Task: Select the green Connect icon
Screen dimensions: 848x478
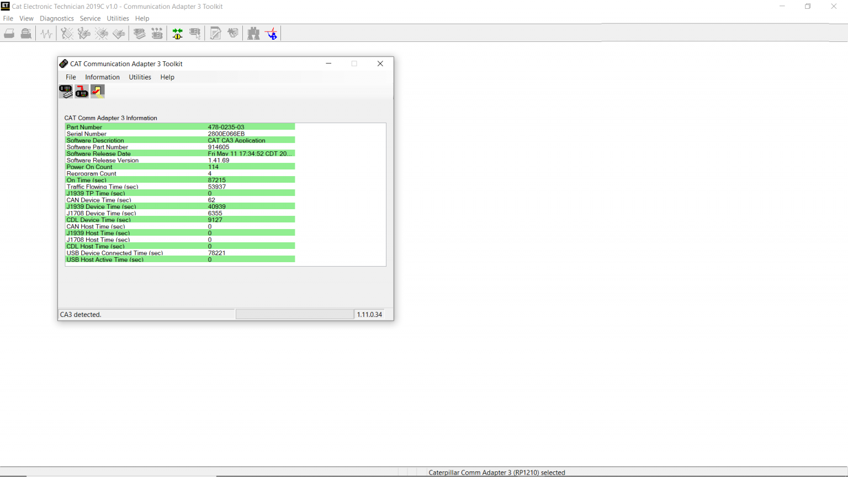Action: pos(177,33)
